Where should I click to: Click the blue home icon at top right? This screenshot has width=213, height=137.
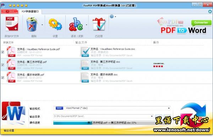tap(210, 12)
